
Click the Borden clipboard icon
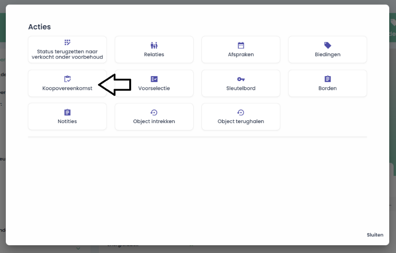328,79
